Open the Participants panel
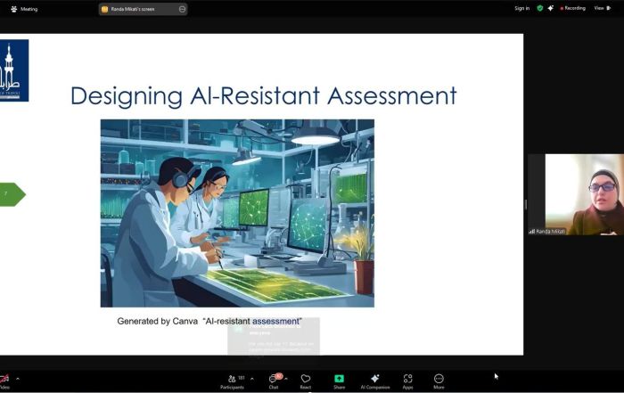 pyautogui.click(x=232, y=380)
